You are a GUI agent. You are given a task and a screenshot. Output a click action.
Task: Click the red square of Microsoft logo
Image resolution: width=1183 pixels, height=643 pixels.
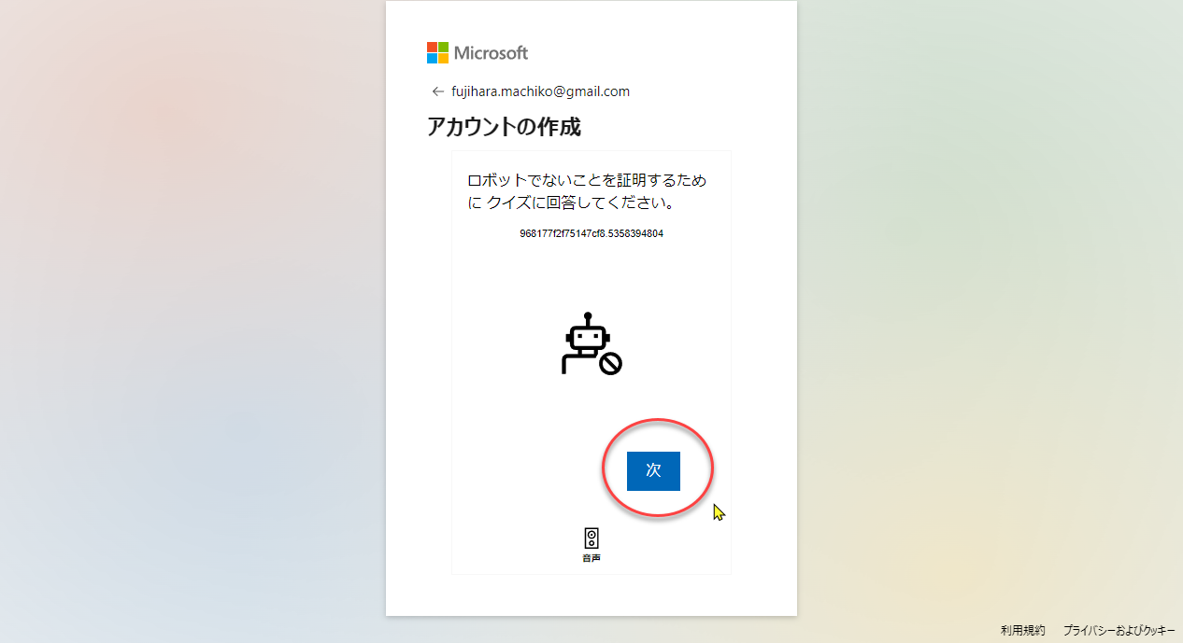432,47
